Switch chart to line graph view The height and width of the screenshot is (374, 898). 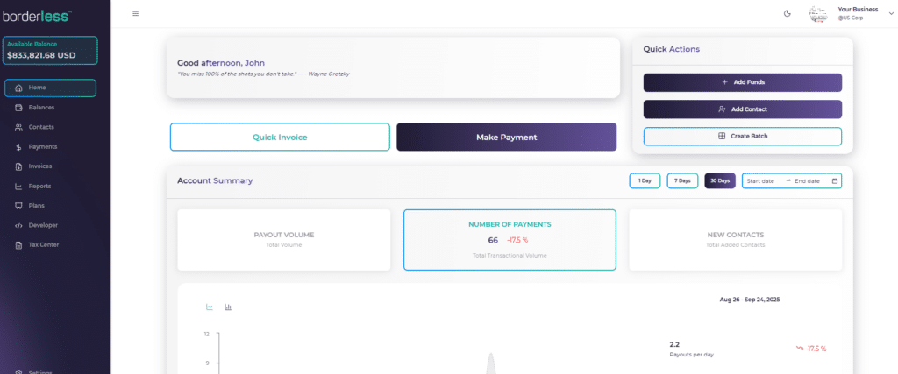(x=210, y=307)
